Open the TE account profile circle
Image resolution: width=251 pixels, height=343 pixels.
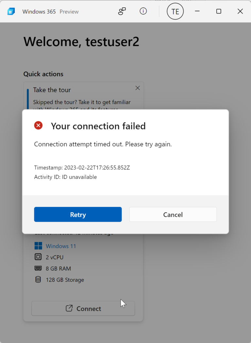[x=175, y=11]
